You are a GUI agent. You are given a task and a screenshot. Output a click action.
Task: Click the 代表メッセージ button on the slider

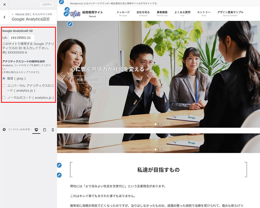[88, 80]
